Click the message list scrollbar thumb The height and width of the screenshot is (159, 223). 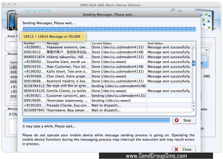tap(194, 63)
